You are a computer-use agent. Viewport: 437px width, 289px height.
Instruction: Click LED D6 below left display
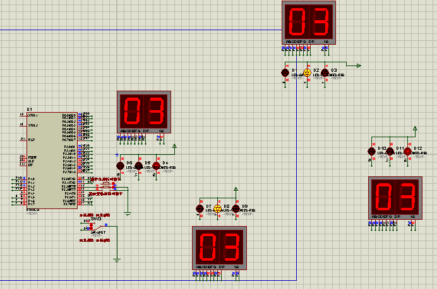[121, 166]
